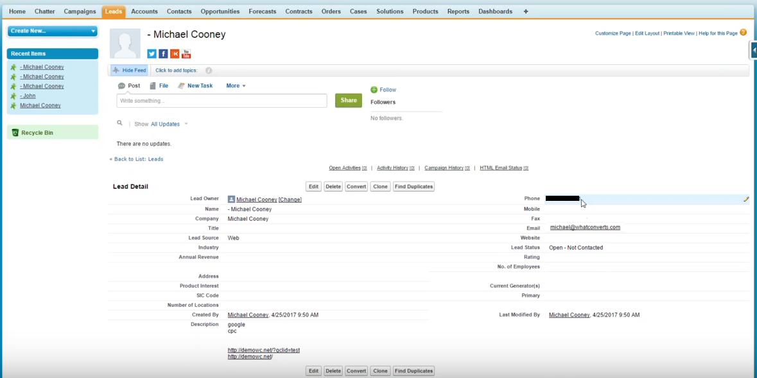
Task: Click the top Find Duplicates button
Action: pos(413,186)
